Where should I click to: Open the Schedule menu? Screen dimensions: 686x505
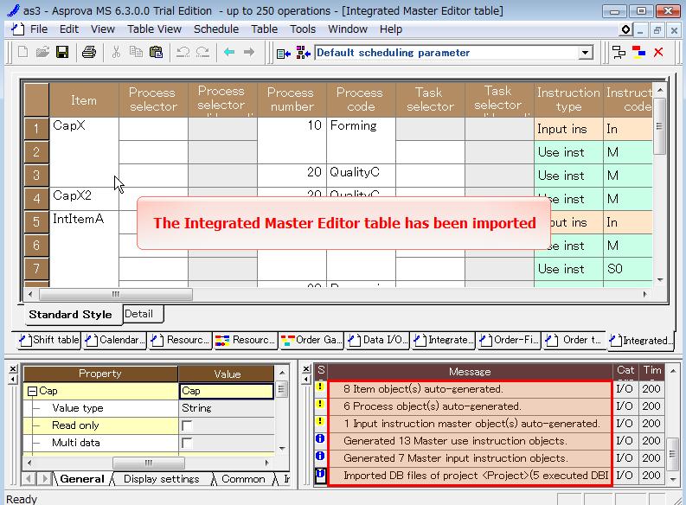click(215, 29)
